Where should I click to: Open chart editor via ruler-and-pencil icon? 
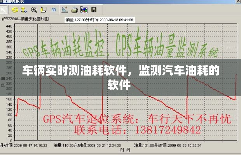65,10
